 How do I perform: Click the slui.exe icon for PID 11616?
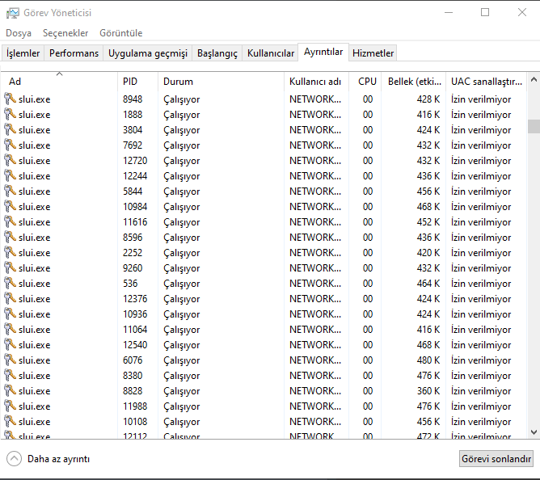tap(10, 222)
